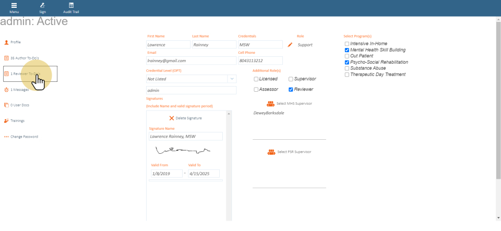Open Trainings in the sidebar
Screen dimensions: 501x231
[x=17, y=121]
